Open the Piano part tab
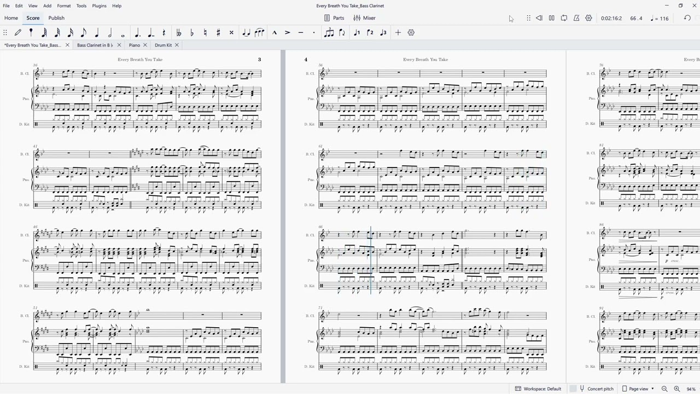This screenshot has height=394, width=700. pyautogui.click(x=135, y=45)
